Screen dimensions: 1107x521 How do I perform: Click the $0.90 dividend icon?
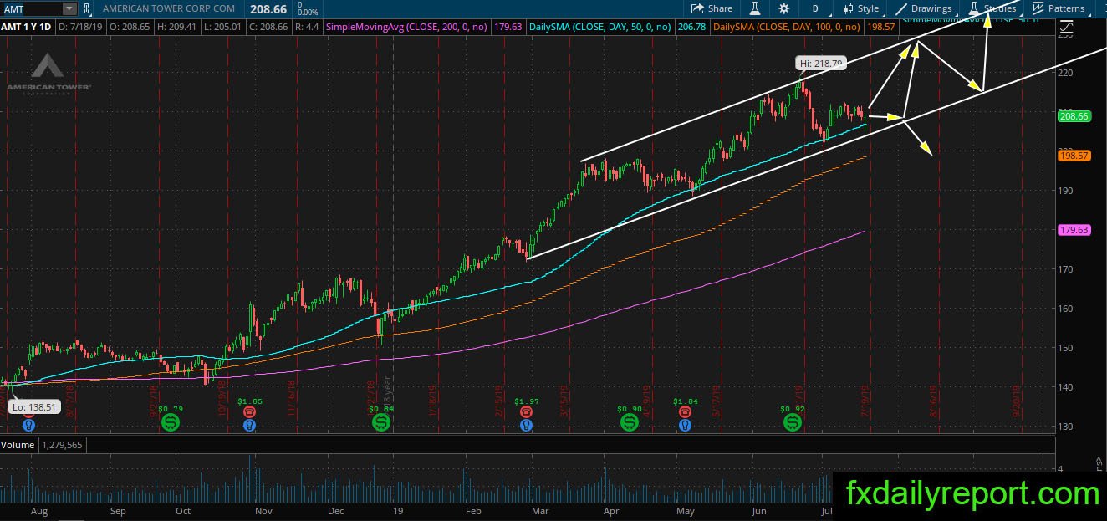(629, 424)
